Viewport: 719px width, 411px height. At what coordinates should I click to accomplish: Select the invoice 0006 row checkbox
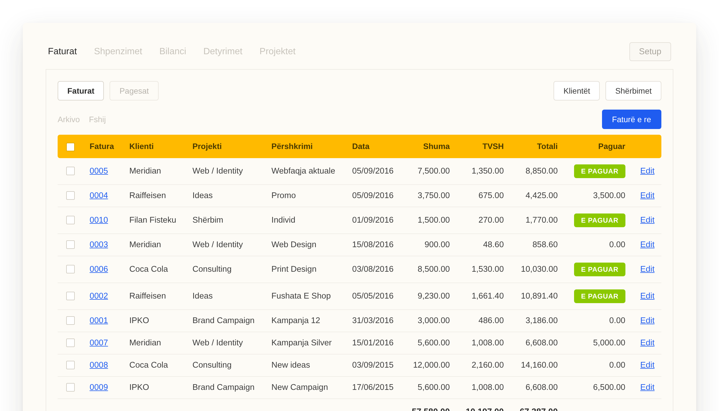[70, 269]
